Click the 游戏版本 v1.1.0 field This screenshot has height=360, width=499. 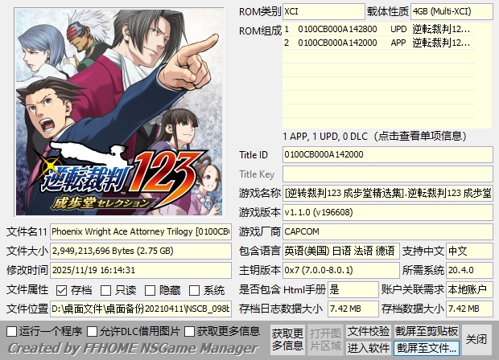[388, 212]
